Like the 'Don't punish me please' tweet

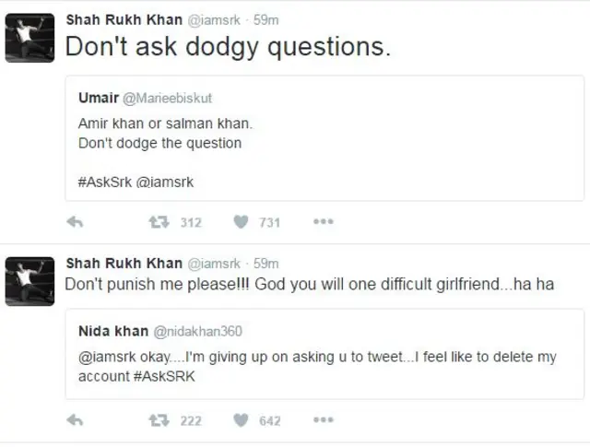pos(241,420)
